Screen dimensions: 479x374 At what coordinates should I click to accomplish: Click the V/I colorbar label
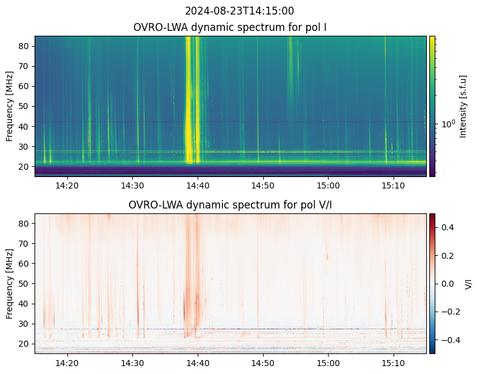click(x=468, y=284)
